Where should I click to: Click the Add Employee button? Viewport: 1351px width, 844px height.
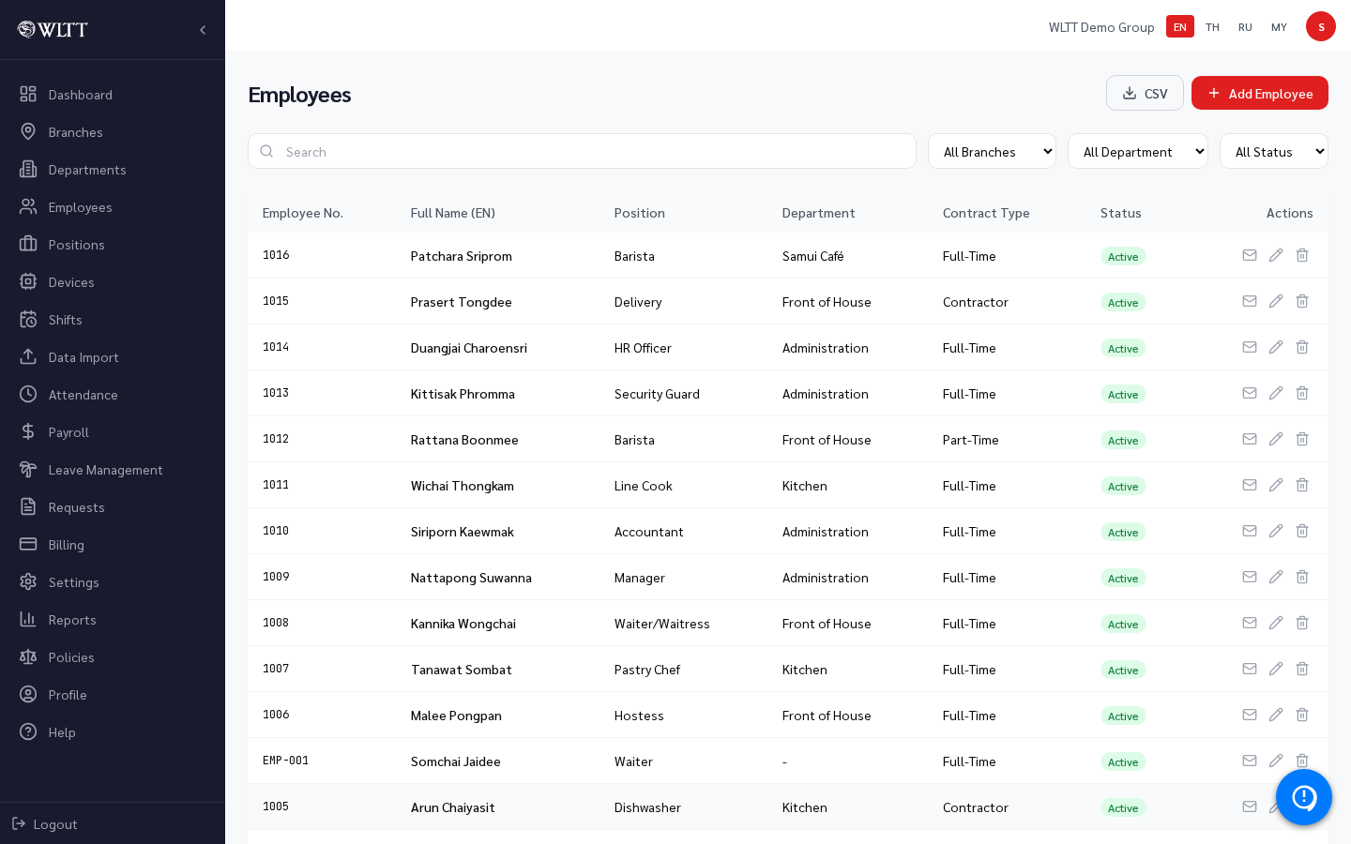[1260, 93]
